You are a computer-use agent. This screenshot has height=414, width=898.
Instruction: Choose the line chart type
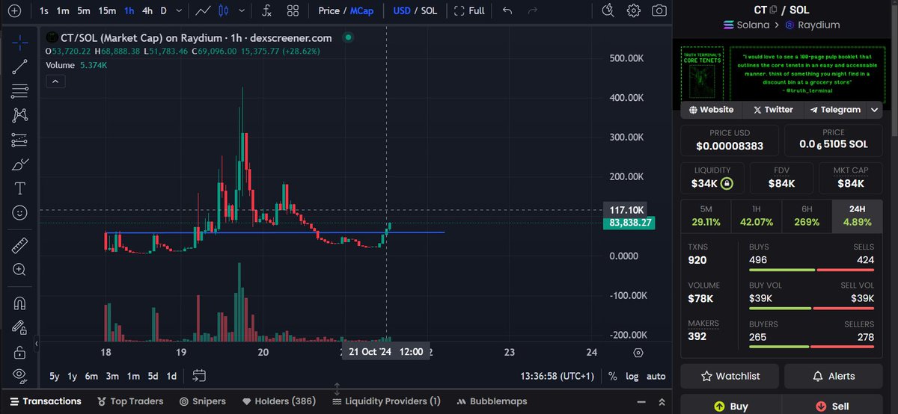coord(203,10)
